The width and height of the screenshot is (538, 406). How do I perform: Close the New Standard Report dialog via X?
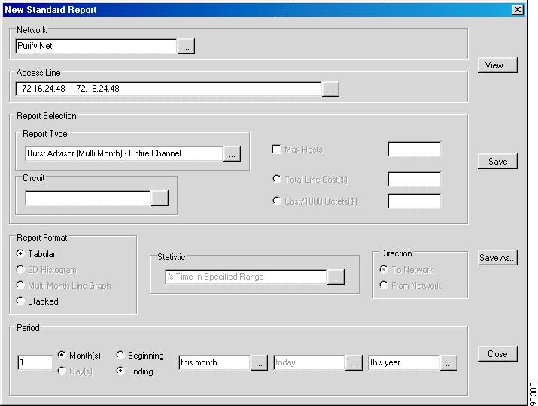517,10
